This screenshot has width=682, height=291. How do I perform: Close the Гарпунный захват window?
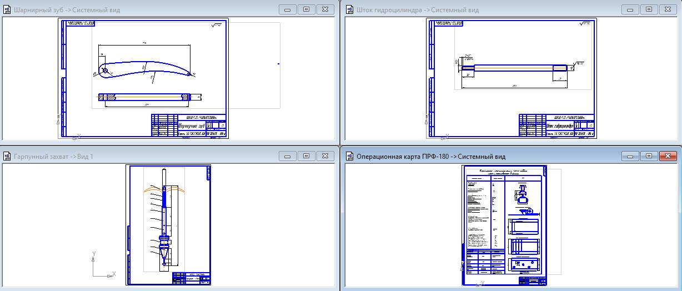325,156
